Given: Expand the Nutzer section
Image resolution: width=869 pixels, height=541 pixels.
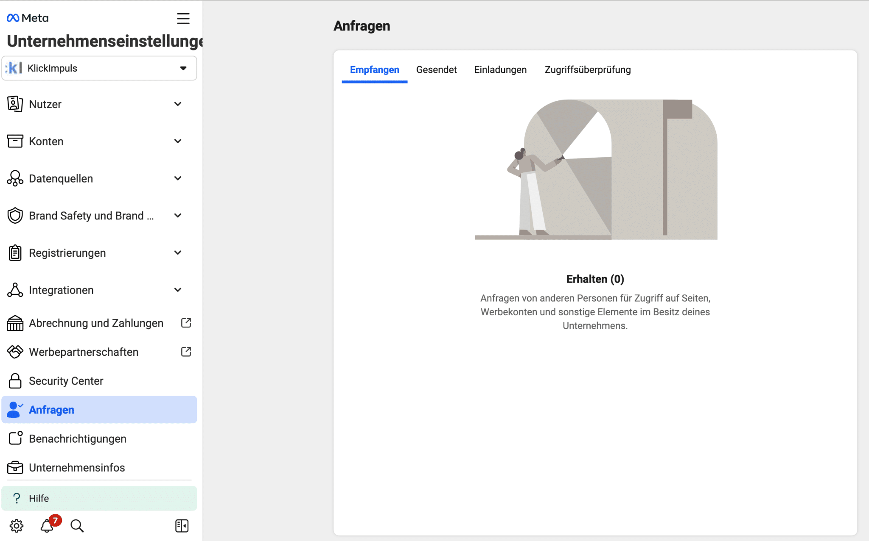Looking at the screenshot, I should 178,104.
